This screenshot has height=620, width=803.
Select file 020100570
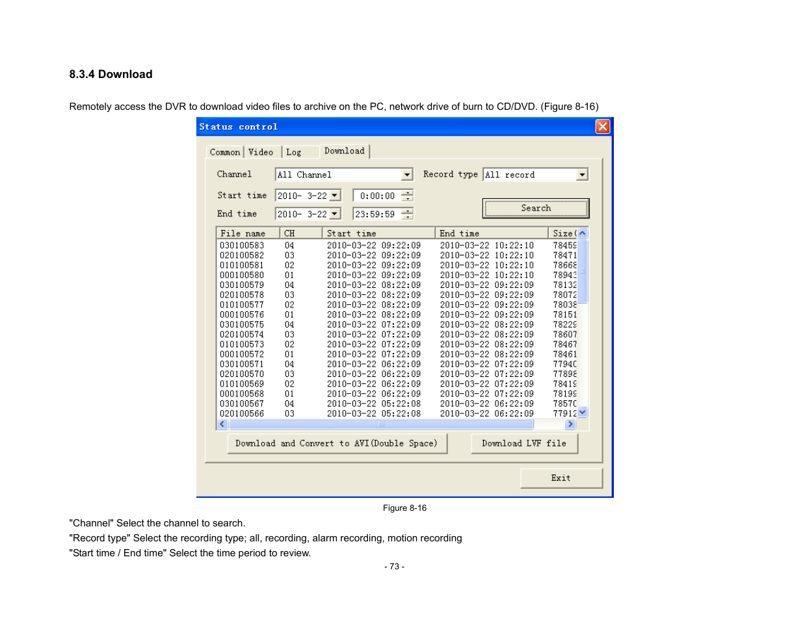click(x=242, y=374)
